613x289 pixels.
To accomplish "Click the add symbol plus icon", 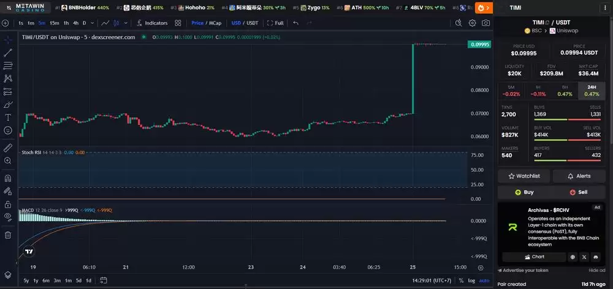I will click(5, 23).
